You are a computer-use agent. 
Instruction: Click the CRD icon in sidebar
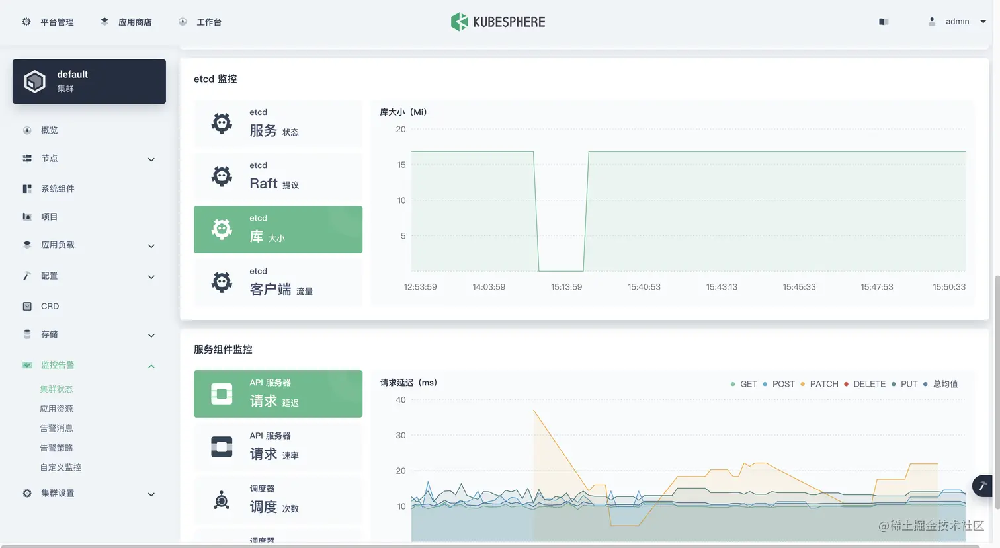pos(27,306)
